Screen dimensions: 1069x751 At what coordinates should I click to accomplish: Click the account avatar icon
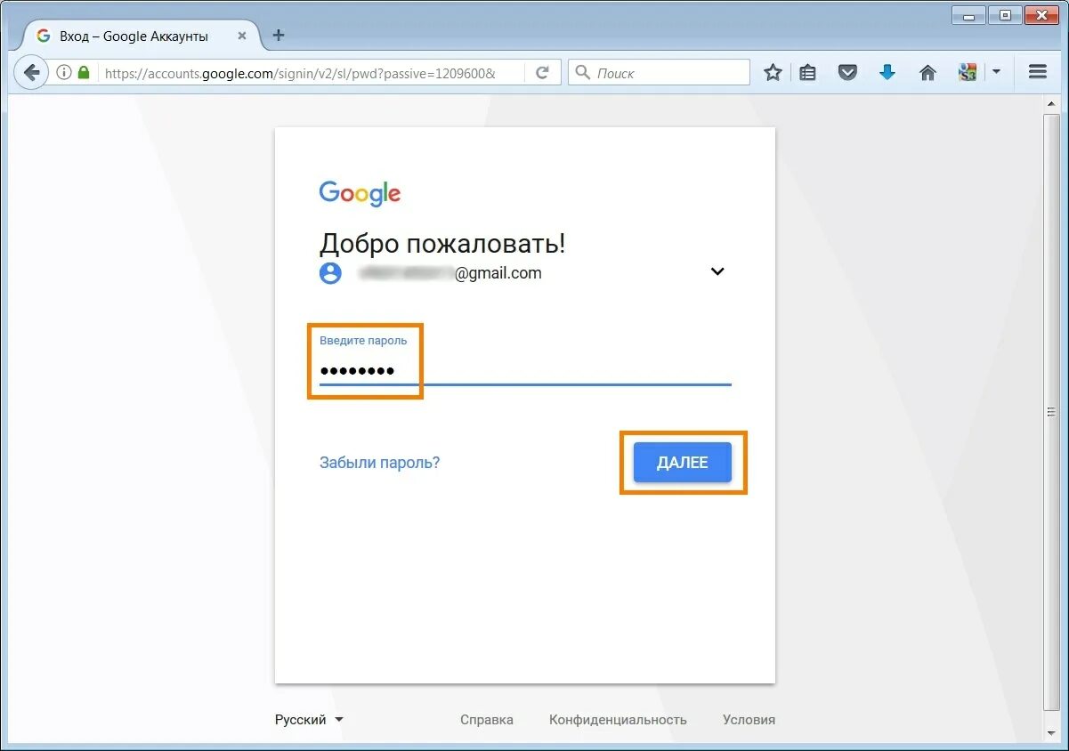tap(330, 273)
